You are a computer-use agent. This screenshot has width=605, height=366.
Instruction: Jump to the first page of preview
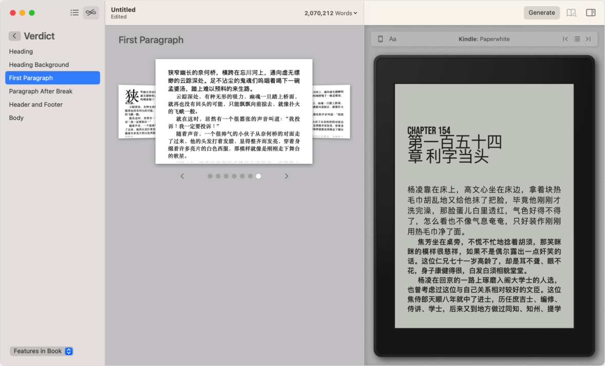[565, 39]
